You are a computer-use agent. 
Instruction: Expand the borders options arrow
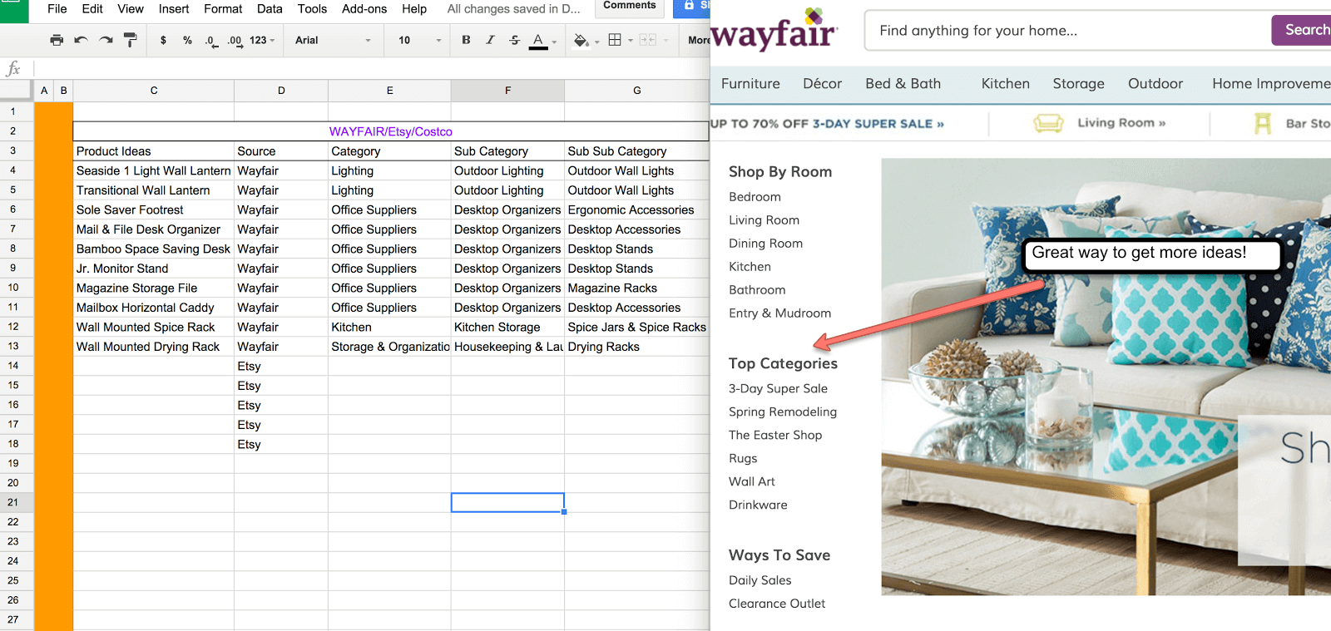[x=631, y=40]
